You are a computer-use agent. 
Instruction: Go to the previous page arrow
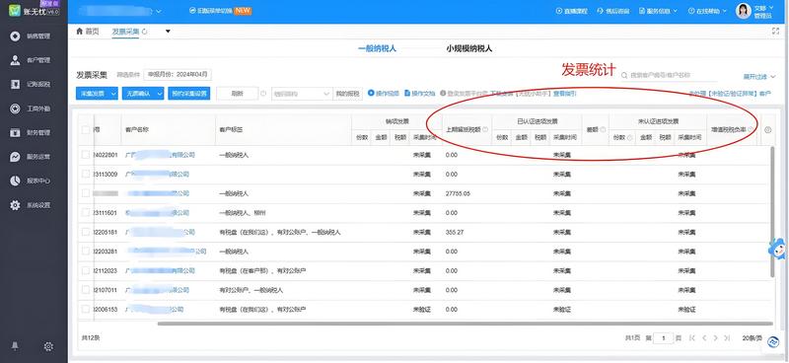[x=704, y=338]
